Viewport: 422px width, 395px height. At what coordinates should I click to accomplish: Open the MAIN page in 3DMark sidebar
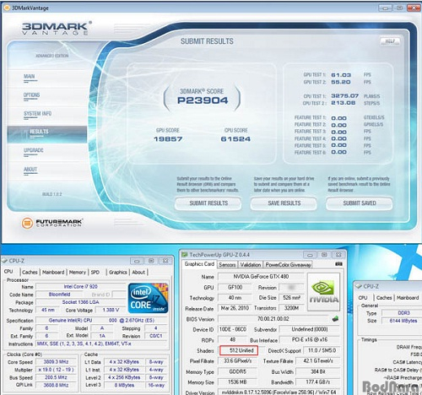click(x=30, y=77)
